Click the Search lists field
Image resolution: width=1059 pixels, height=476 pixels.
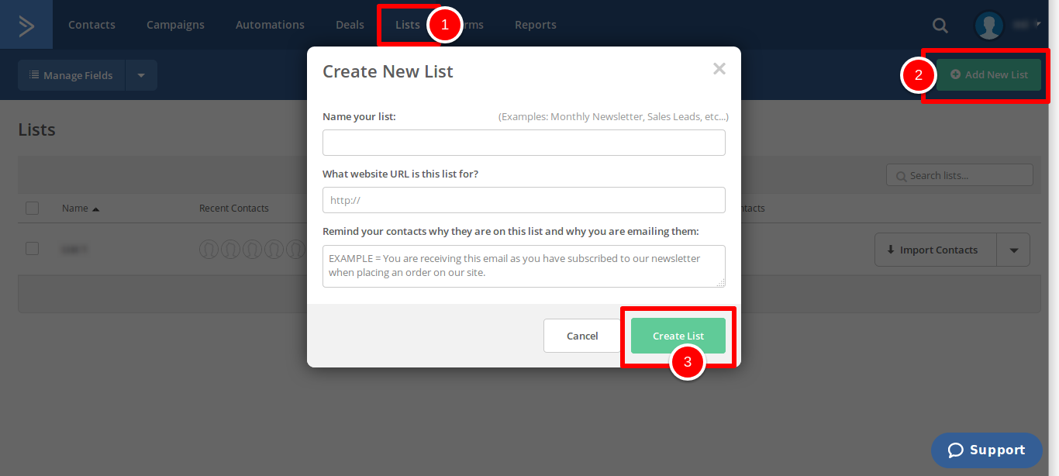[960, 175]
